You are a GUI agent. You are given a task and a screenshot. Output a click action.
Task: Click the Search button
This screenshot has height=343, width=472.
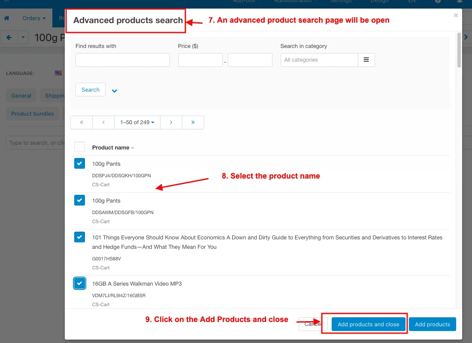pos(90,89)
